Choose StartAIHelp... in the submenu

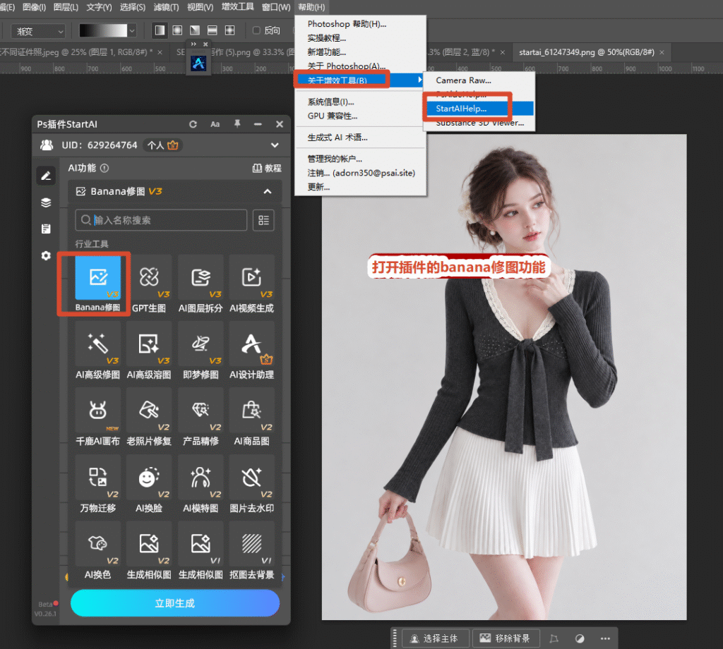[478, 109]
